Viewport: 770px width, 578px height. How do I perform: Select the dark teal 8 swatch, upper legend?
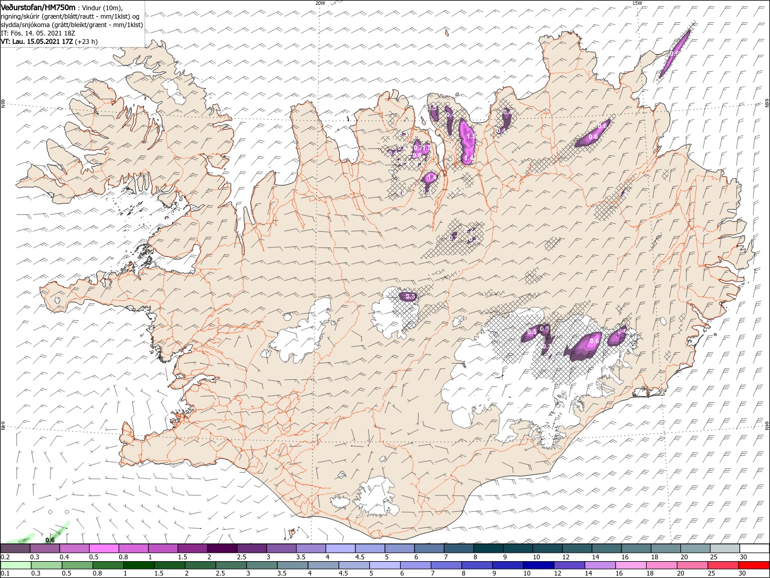487,548
